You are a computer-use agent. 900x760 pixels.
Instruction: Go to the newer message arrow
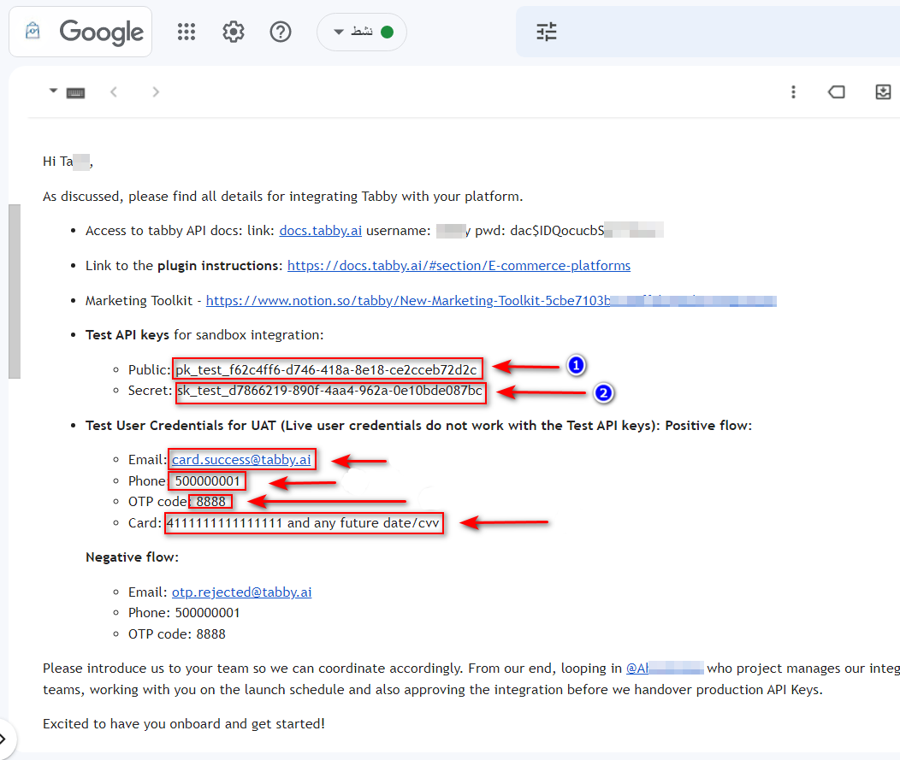114,91
